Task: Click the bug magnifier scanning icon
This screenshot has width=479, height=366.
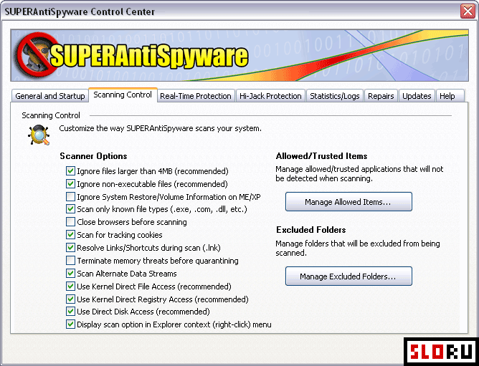Action: click(39, 135)
